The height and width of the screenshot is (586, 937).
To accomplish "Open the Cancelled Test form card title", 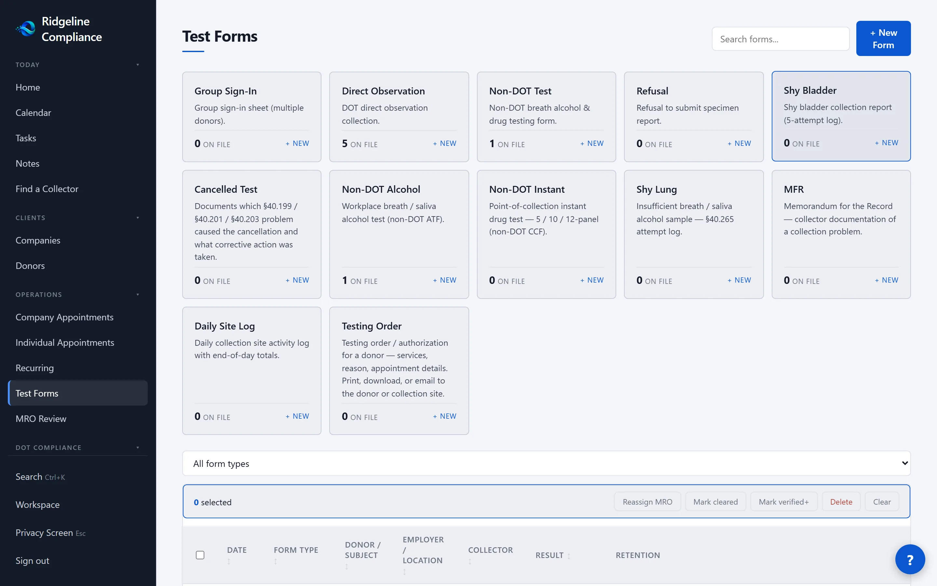I will click(x=226, y=189).
